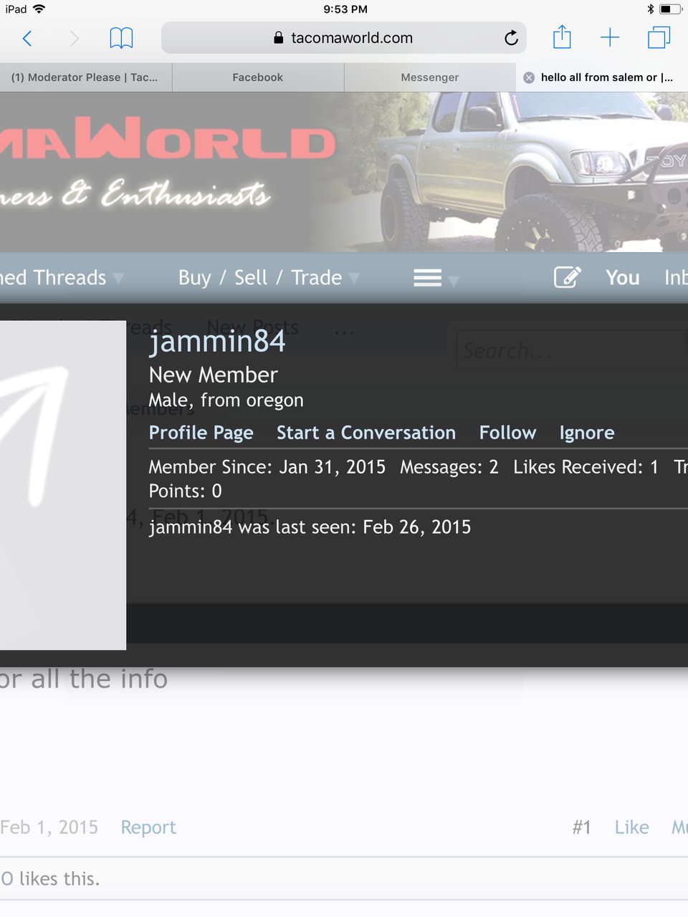
Task: Click the 'likes this.' line
Action: click(50, 878)
